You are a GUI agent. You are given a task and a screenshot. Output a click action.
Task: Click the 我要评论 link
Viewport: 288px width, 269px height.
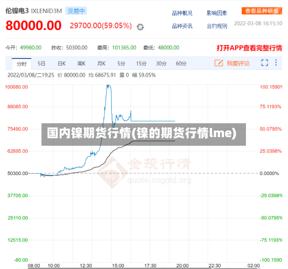[238, 63]
